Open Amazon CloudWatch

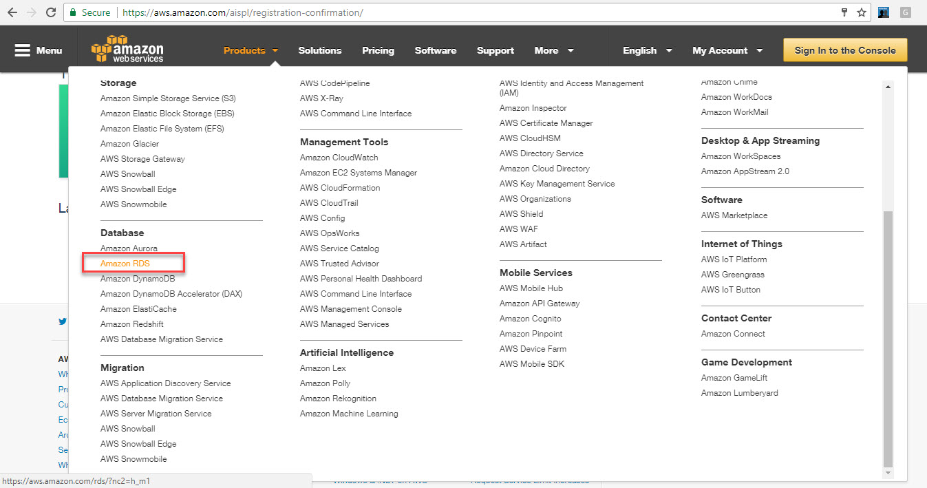[x=339, y=158]
